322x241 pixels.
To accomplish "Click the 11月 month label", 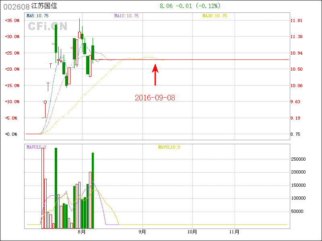I will tap(234, 232).
